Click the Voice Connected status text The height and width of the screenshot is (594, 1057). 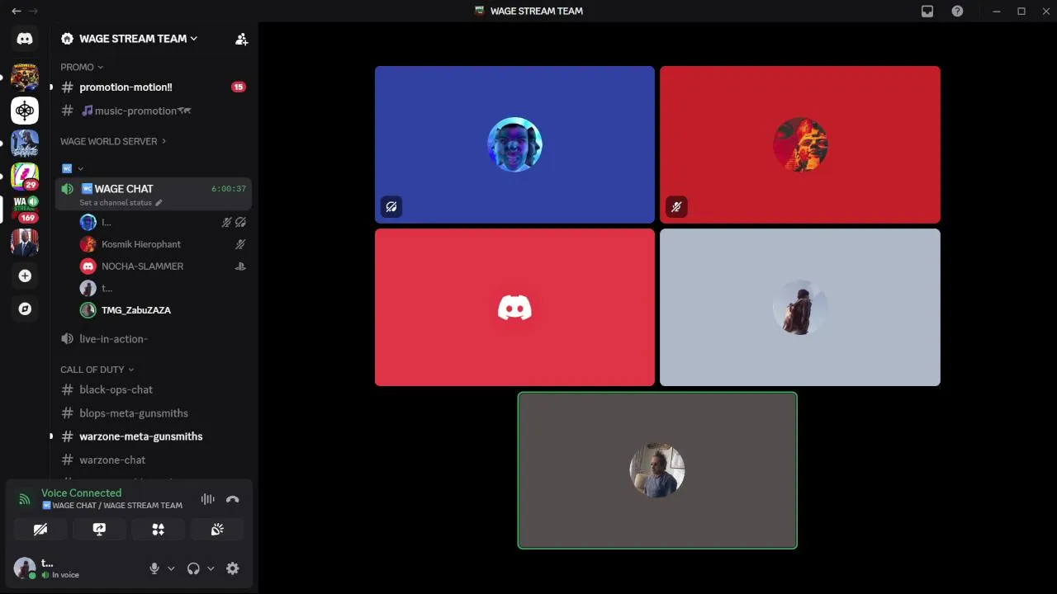tap(81, 493)
